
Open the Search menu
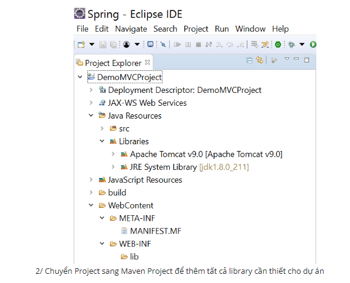pos(165,29)
